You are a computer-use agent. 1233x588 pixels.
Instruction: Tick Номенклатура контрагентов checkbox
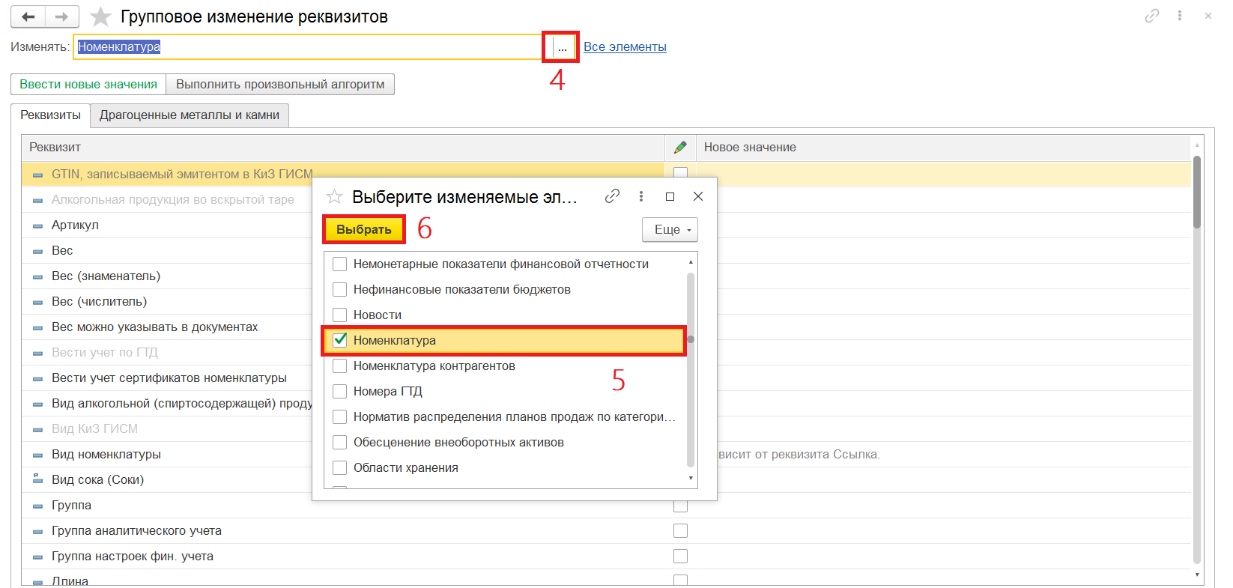pyautogui.click(x=339, y=366)
